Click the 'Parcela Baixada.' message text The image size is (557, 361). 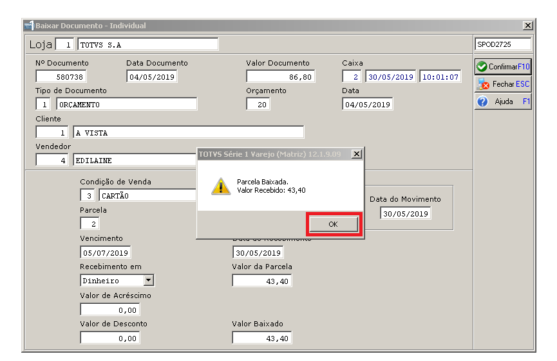coord(263,182)
